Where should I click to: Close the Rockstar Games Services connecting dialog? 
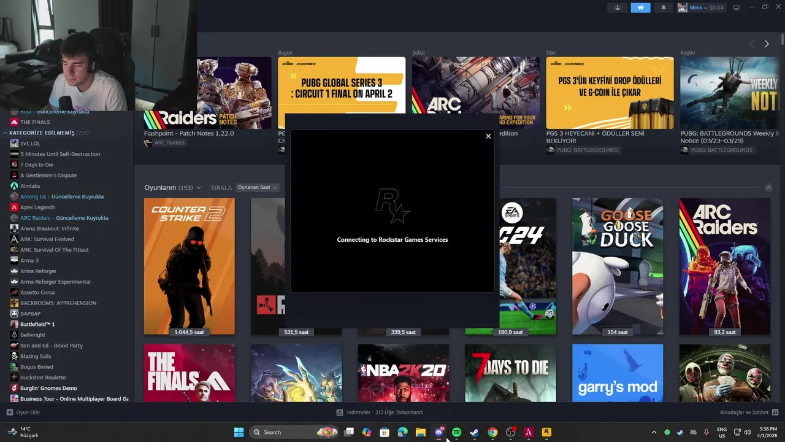point(488,136)
